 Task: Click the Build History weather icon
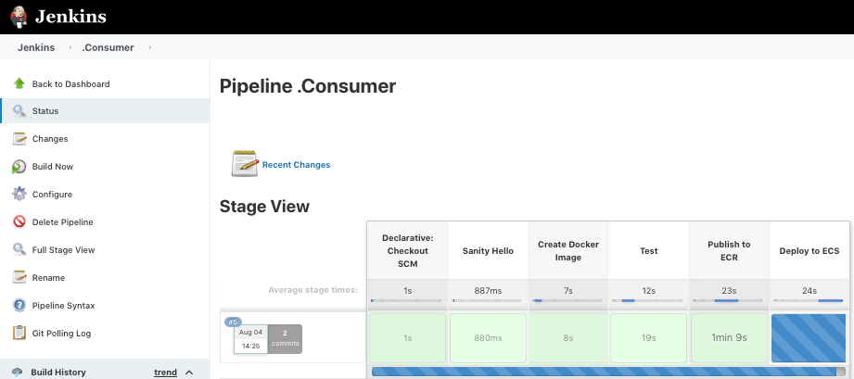tap(17, 373)
